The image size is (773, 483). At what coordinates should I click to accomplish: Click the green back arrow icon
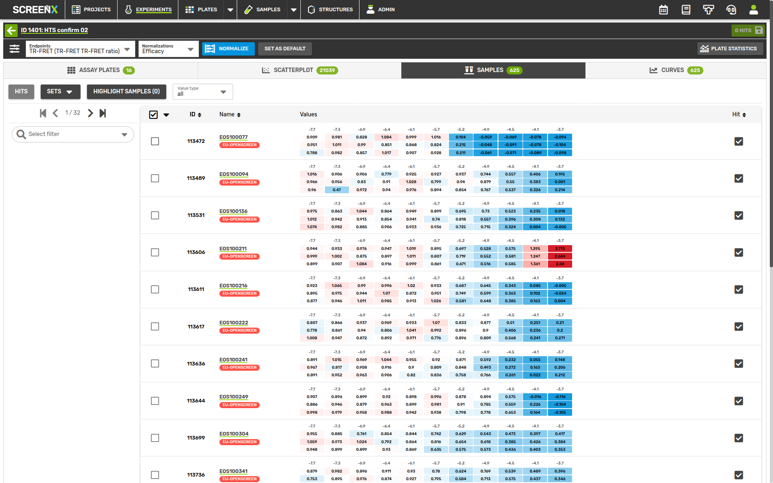[11, 30]
